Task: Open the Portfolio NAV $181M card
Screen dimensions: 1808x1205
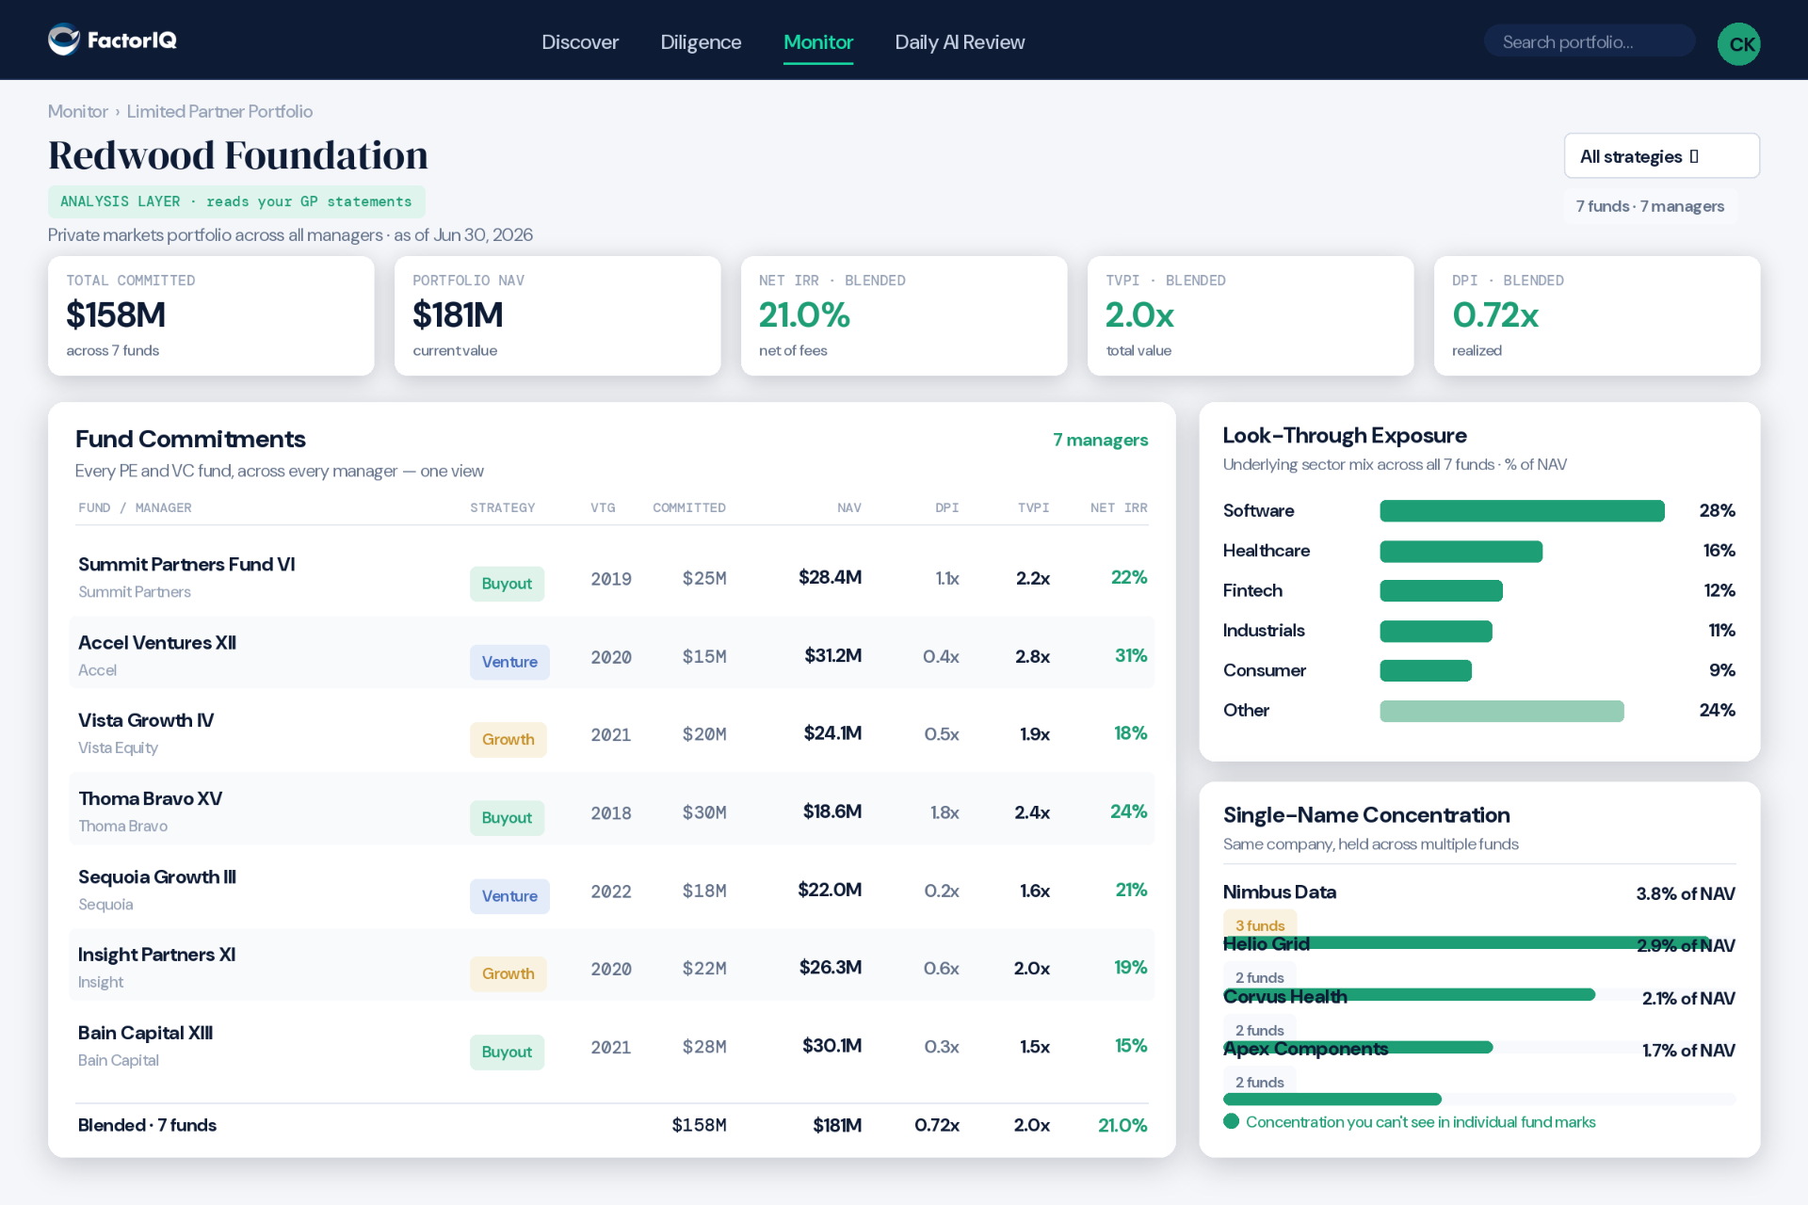Action: point(557,315)
